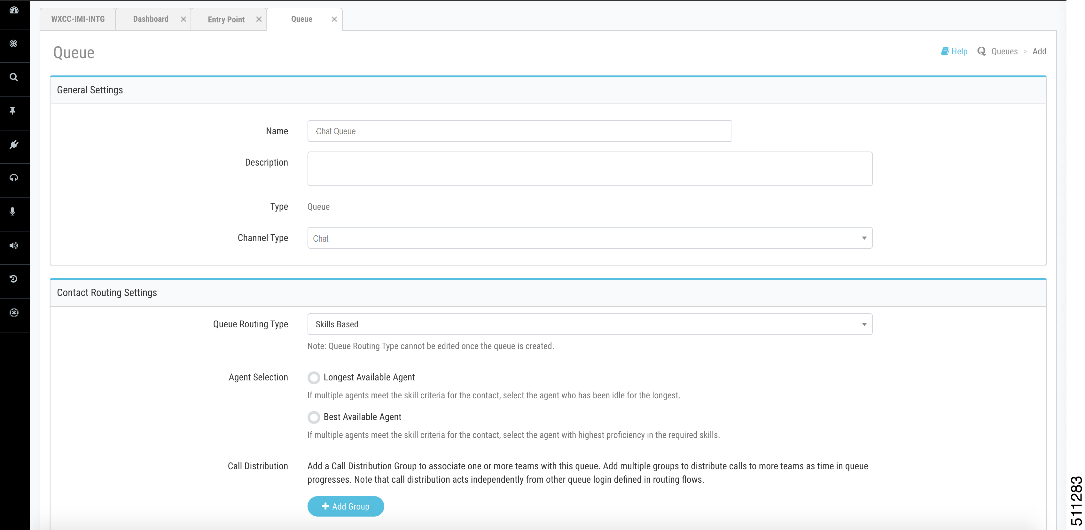Select the speaker volume icon in sidebar
The height and width of the screenshot is (530, 1085).
(x=13, y=245)
